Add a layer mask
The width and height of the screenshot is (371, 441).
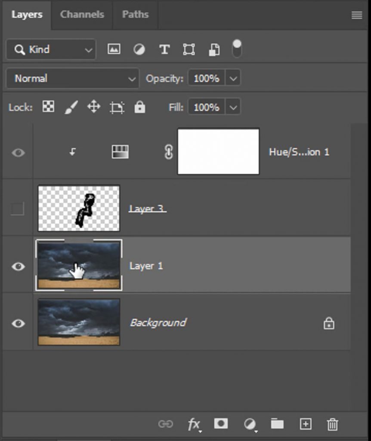click(221, 424)
